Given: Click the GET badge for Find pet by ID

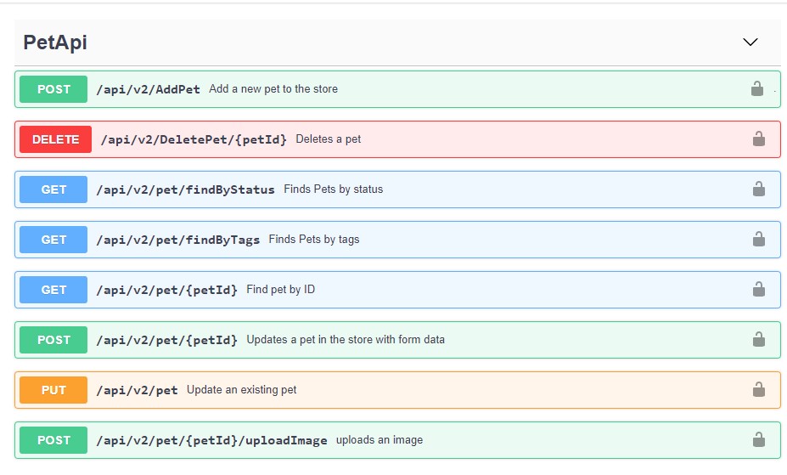Looking at the screenshot, I should click(53, 290).
